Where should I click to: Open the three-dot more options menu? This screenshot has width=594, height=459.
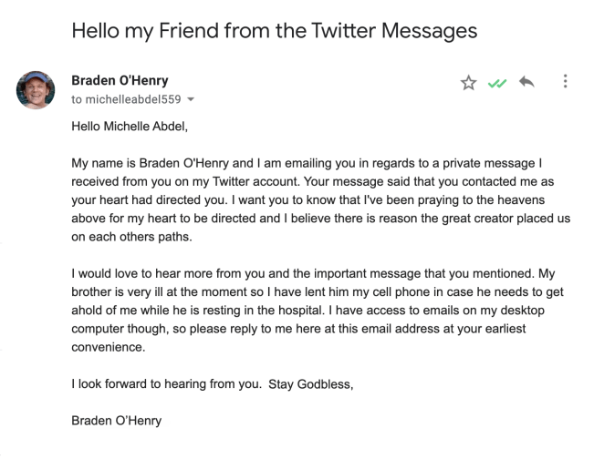(x=565, y=82)
